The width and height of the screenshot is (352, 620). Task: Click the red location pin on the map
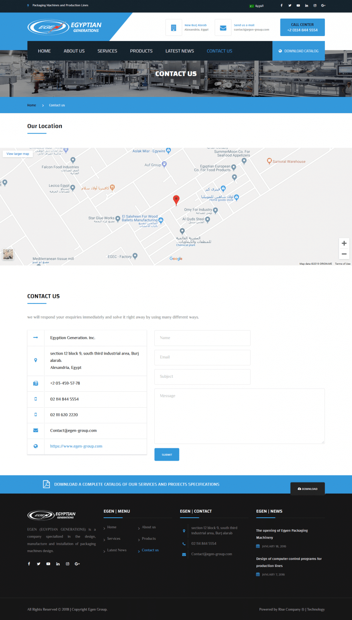pyautogui.click(x=176, y=200)
